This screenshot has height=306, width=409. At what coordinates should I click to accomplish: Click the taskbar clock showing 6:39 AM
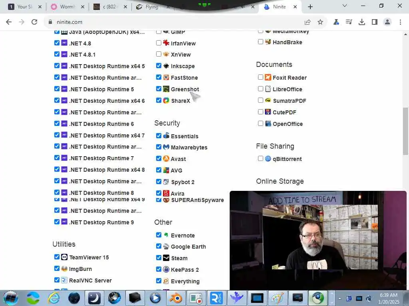tap(389, 298)
